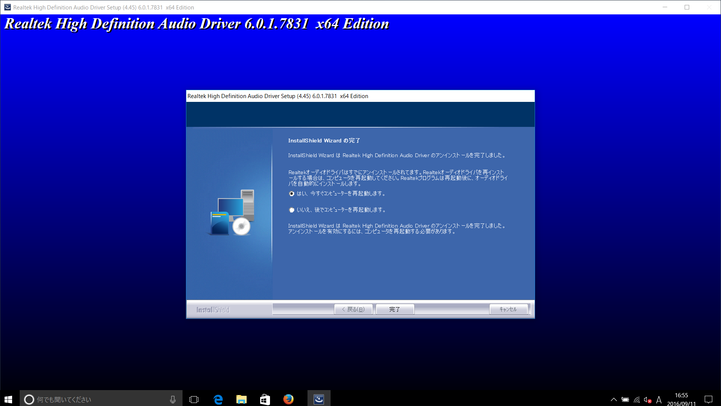Image resolution: width=721 pixels, height=406 pixels.
Task: Click the Cortana search box
Action: 101,399
